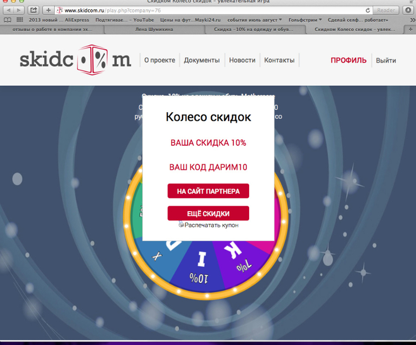Show Top Sites grid icon
The image size is (416, 345).
(x=20, y=20)
